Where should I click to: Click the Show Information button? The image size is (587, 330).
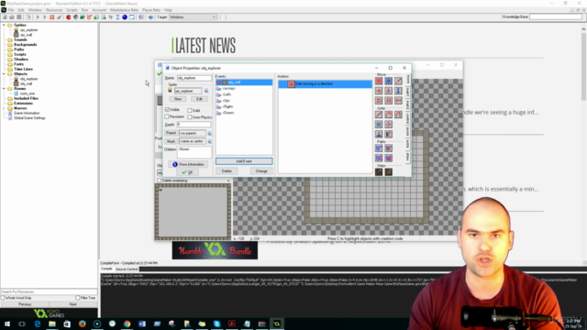(189, 164)
